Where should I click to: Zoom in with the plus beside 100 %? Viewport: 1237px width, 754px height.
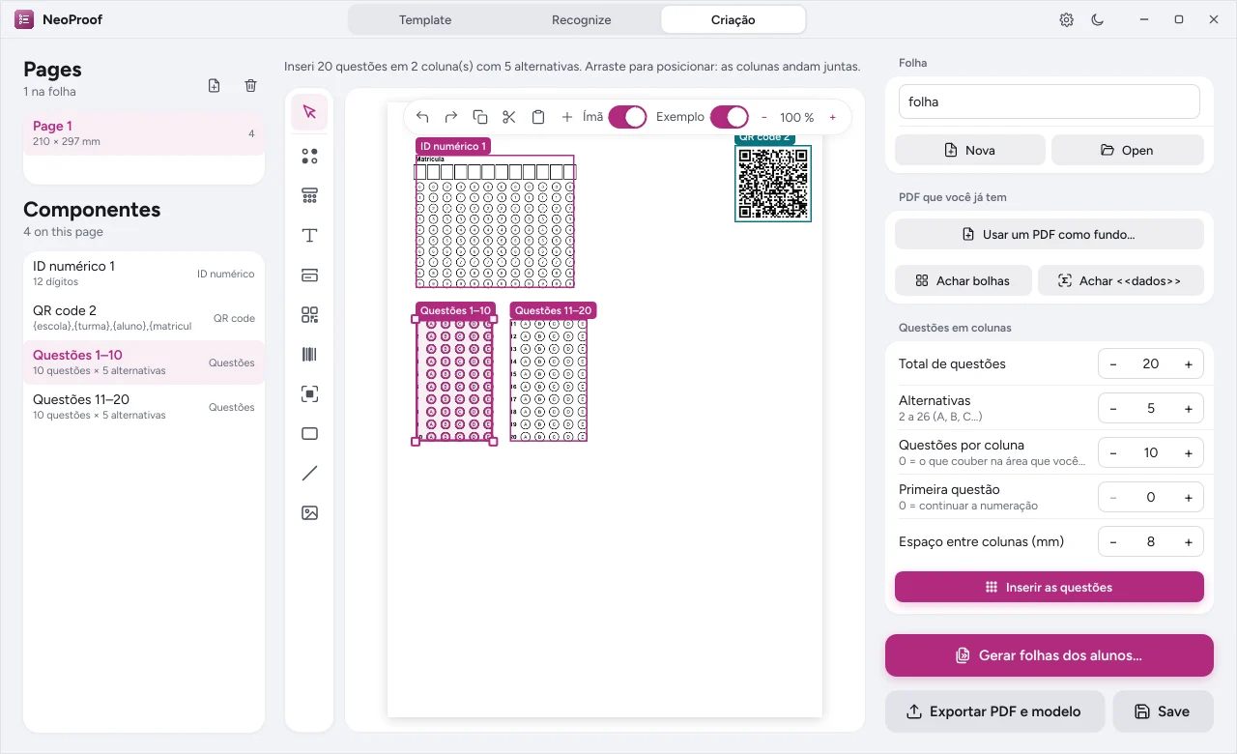point(833,117)
